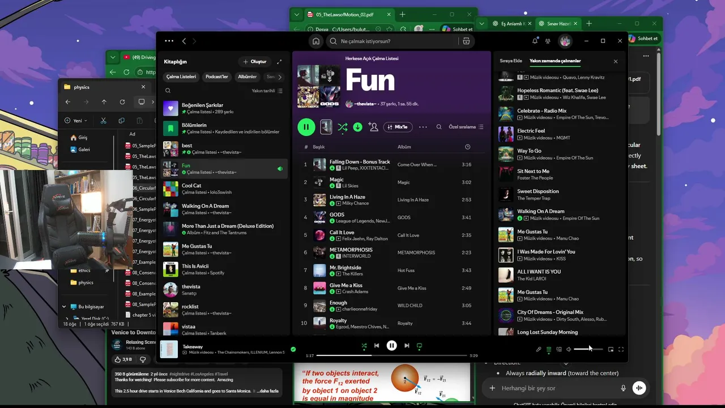Viewport: 725px width, 408px height.
Task: Sort tracks by Başlık column header
Action: coord(319,147)
